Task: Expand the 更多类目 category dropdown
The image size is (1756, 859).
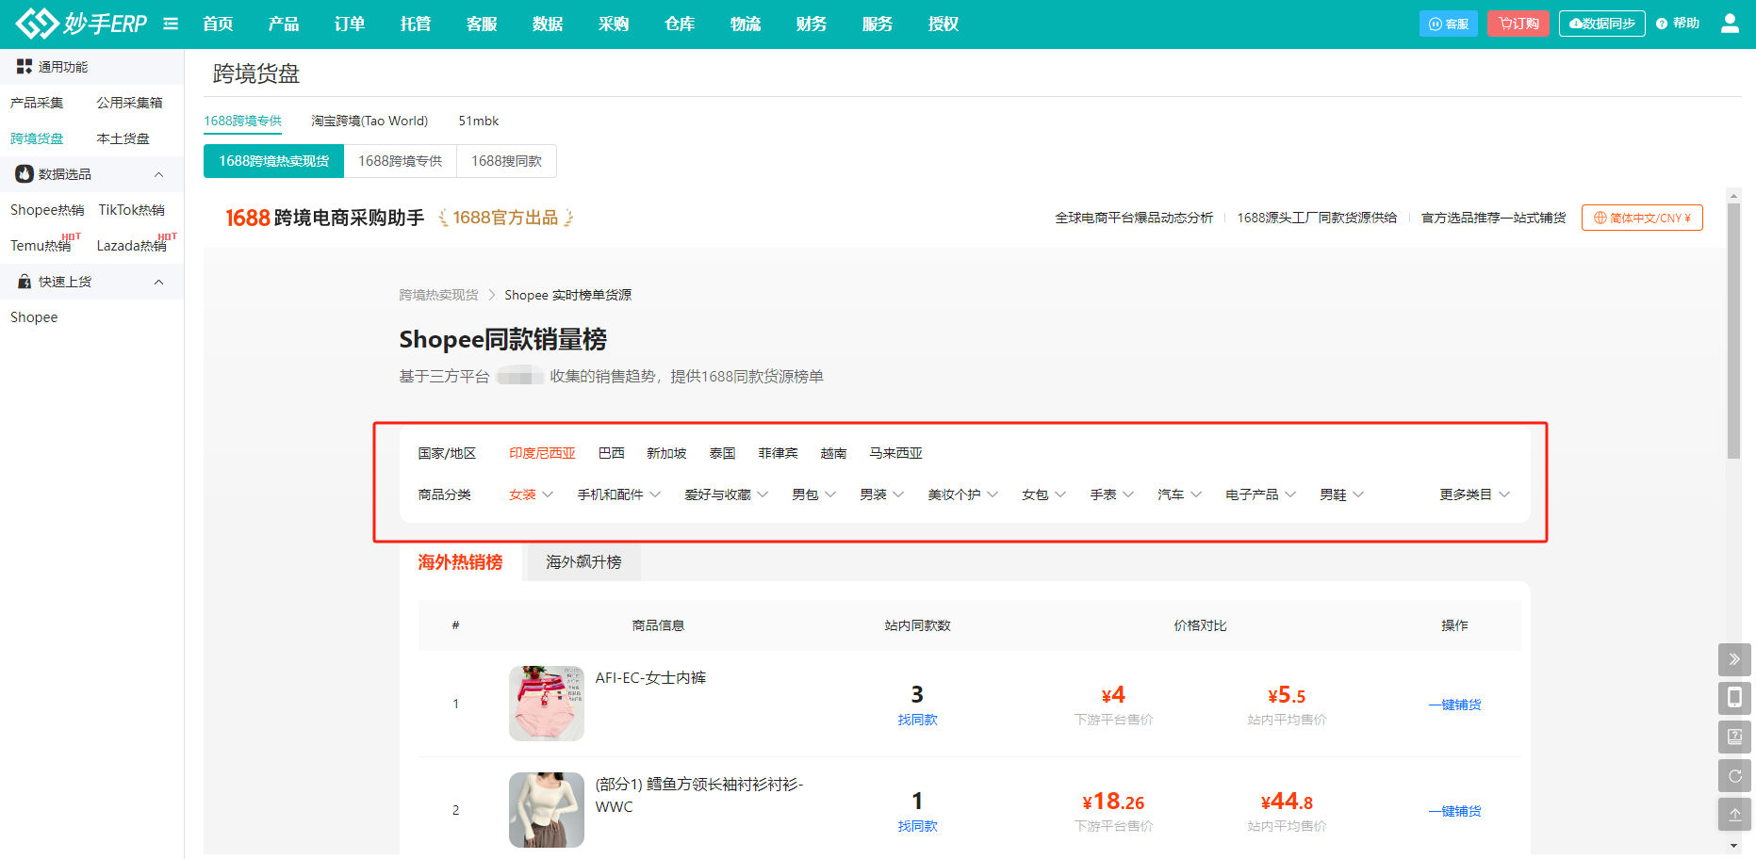Action: [1474, 494]
